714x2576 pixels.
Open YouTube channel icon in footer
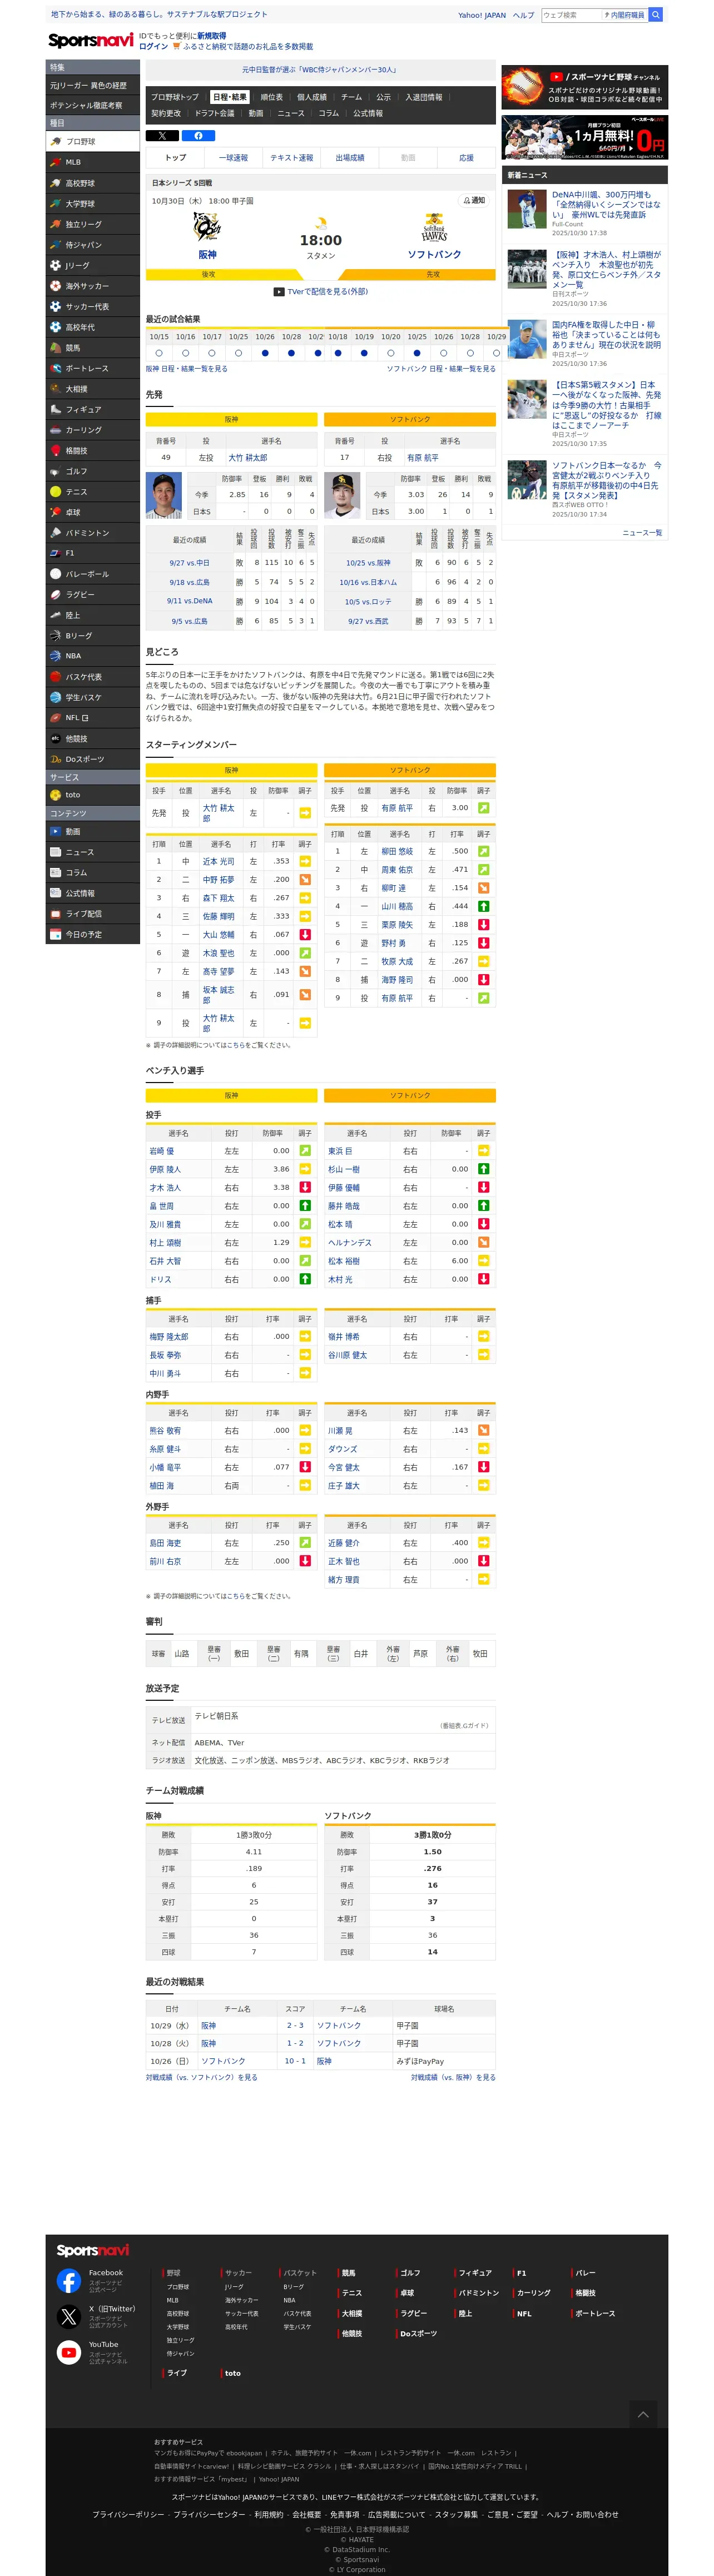click(x=69, y=2352)
